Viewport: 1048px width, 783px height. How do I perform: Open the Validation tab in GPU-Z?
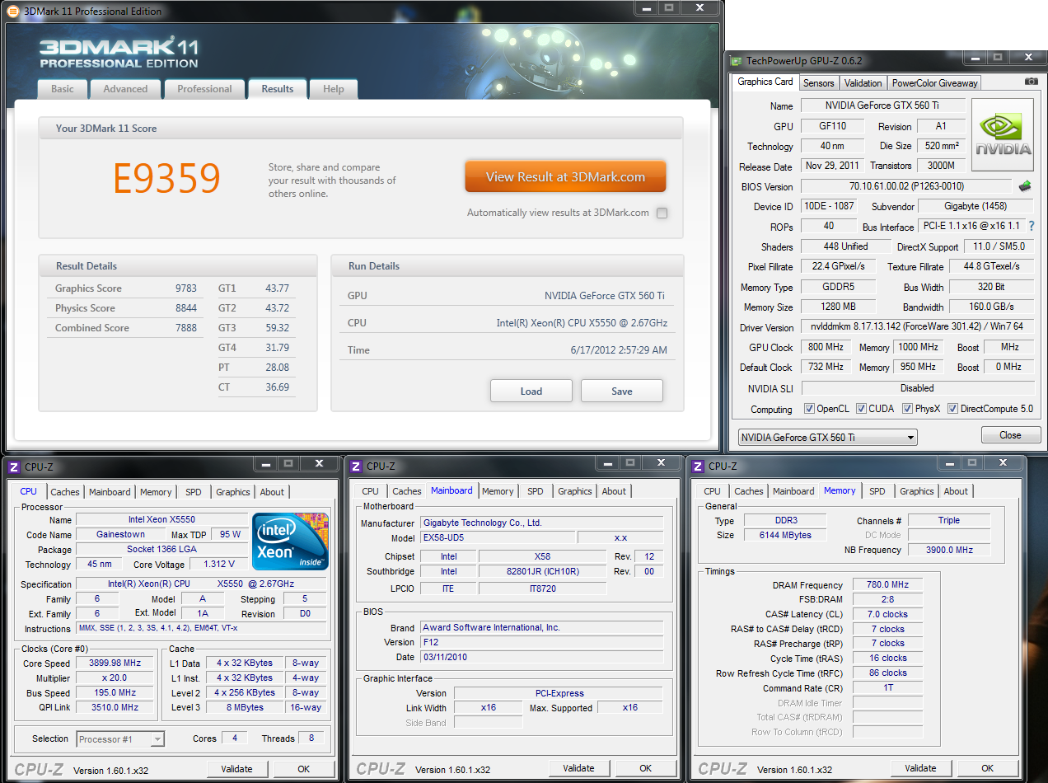(863, 82)
